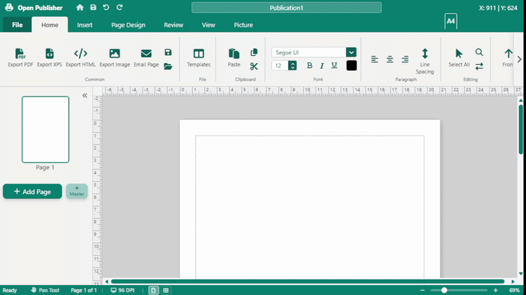Viewport: 526px width, 295px height.
Task: Click the font size 12 field
Action: coord(280,66)
